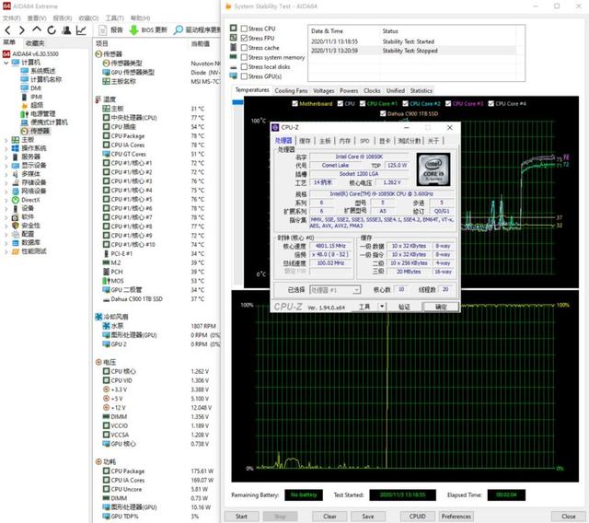Toggle Dahua C900 1TB SSD graph checkbox

[383, 113]
